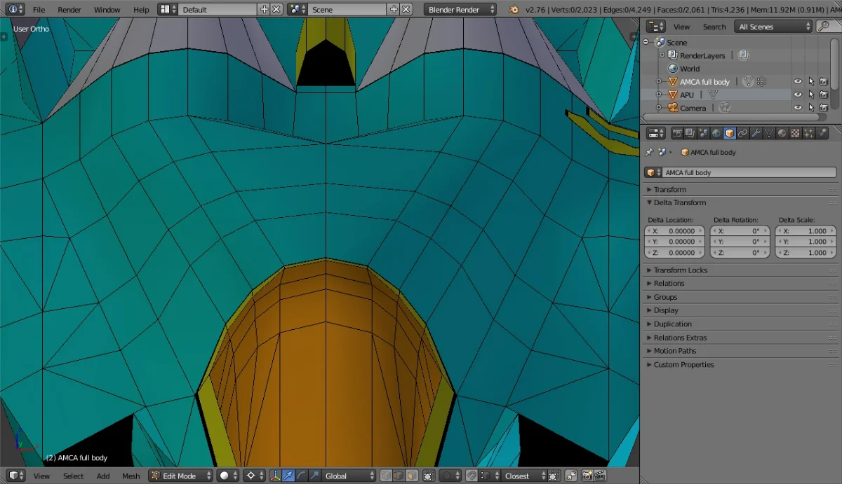
Task: Hide Camera object with eye icon
Action: 798,108
